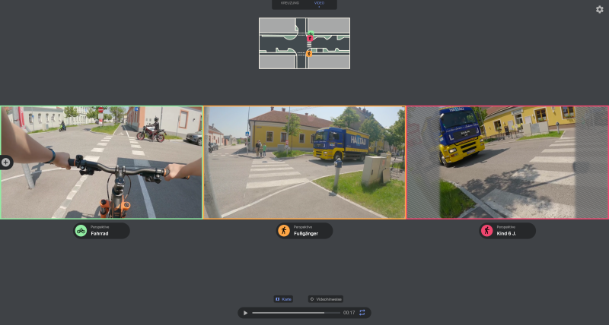Click the Fußgänger perspective label
The height and width of the screenshot is (325, 609).
[x=304, y=231]
